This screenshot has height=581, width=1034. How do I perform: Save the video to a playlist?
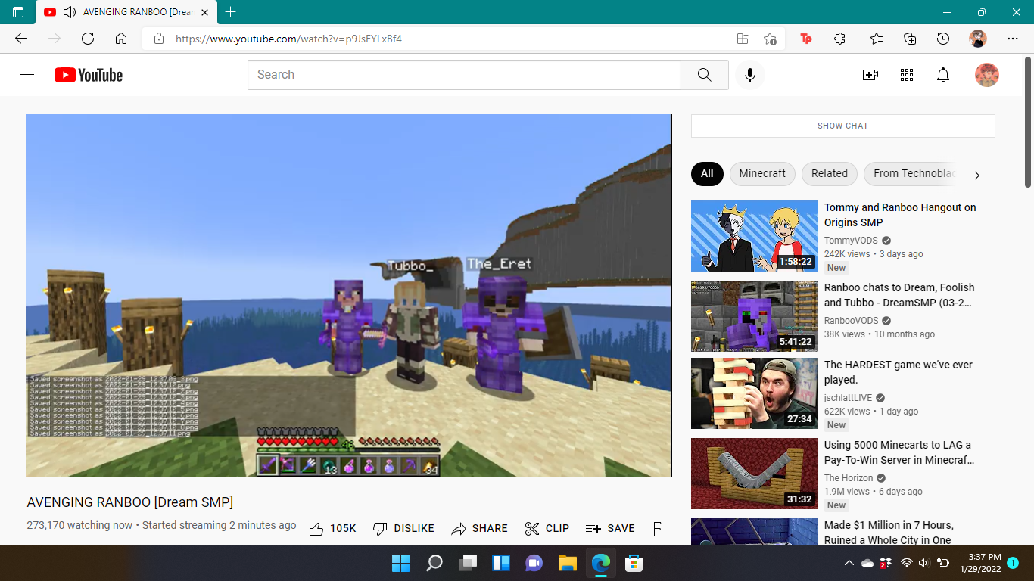[x=610, y=528]
